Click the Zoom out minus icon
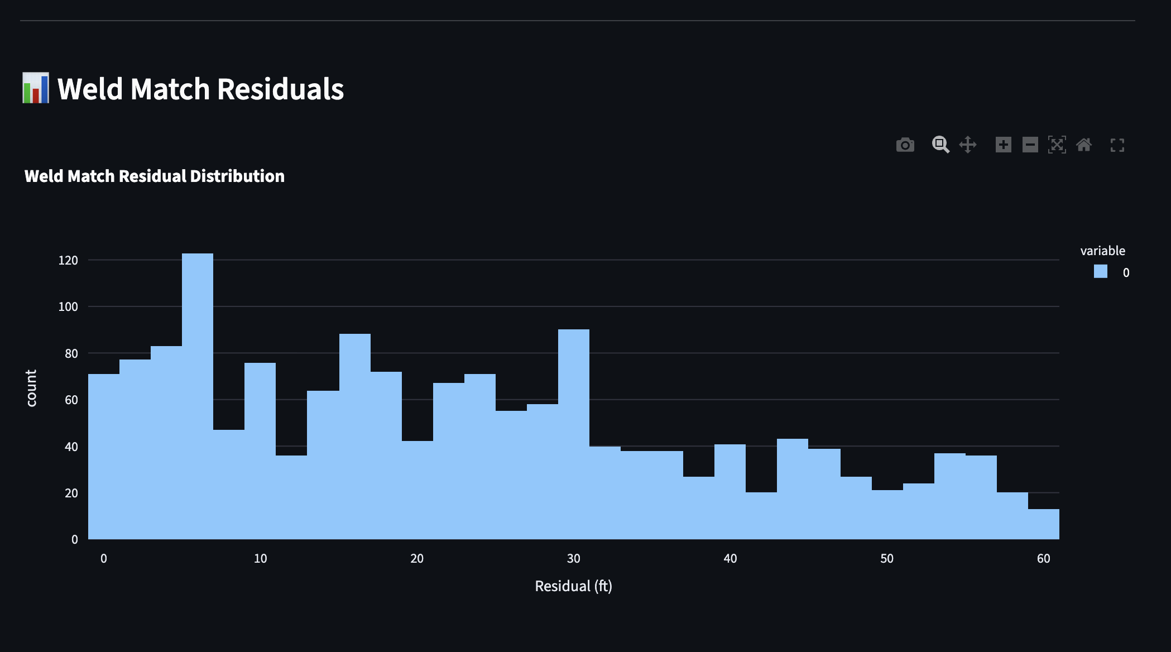 1030,145
